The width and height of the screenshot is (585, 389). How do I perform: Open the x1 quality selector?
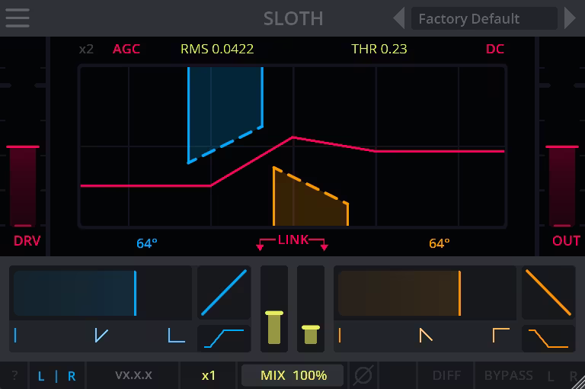pyautogui.click(x=209, y=375)
